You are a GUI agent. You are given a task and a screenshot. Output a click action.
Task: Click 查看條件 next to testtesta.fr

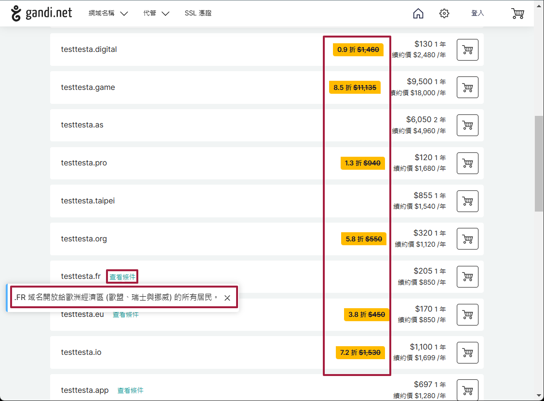[x=122, y=277]
